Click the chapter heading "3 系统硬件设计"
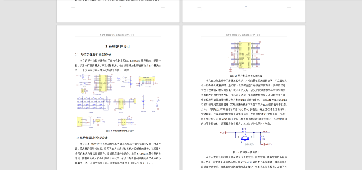 pos(118,46)
